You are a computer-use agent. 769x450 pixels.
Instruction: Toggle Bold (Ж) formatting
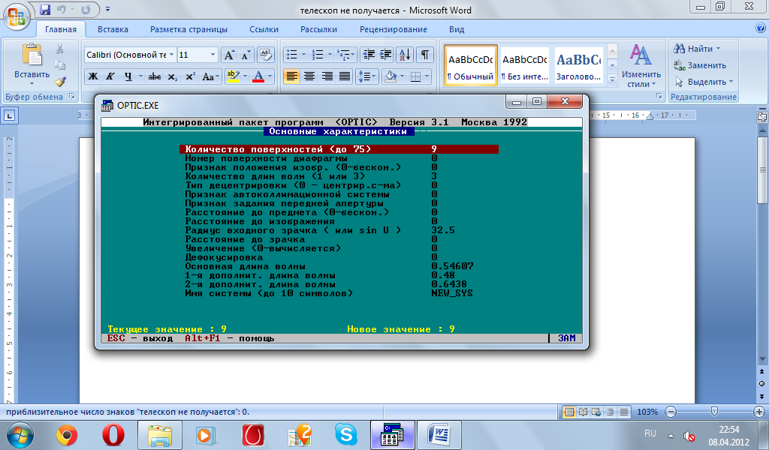pos(92,76)
